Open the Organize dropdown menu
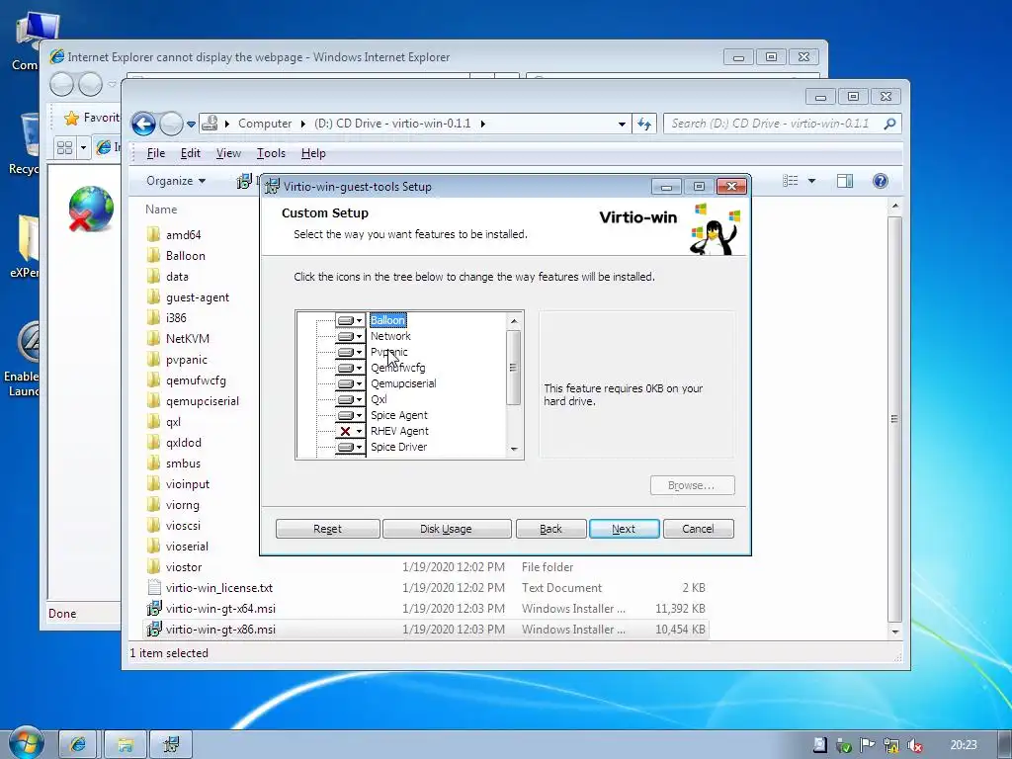Image resolution: width=1012 pixels, height=759 pixels. click(x=176, y=181)
